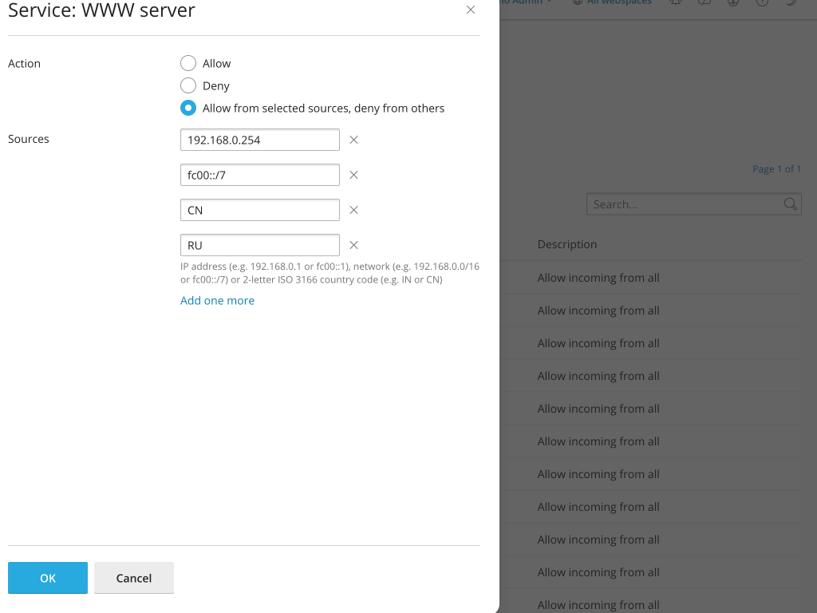
Task: Click the search magnifier icon
Action: (790, 204)
